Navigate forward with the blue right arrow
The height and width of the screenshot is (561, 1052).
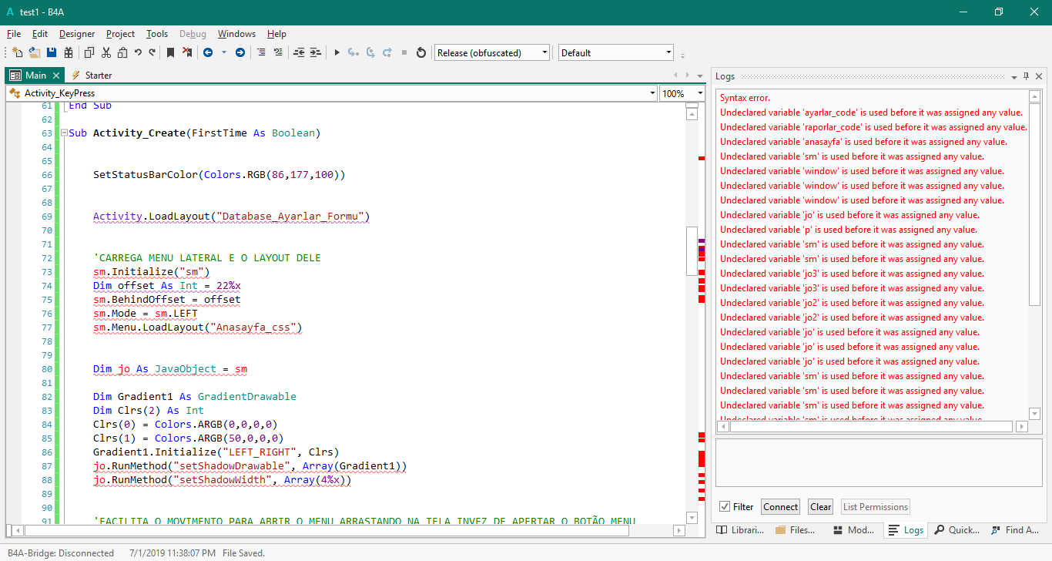pos(240,52)
